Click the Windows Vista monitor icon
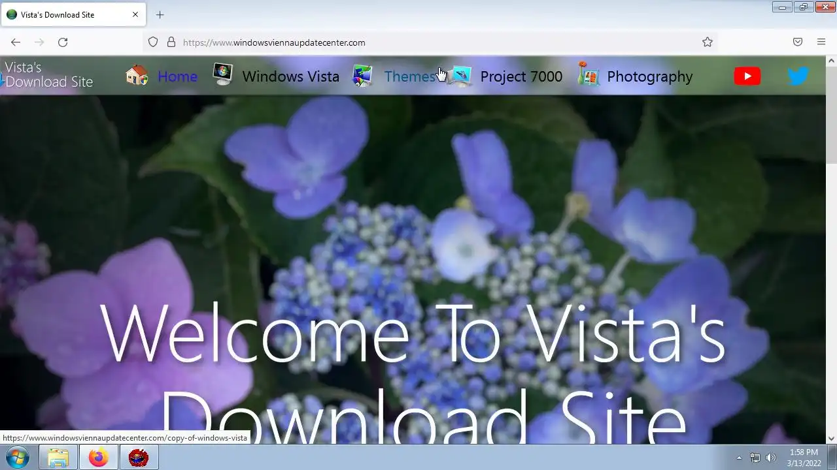The height and width of the screenshot is (470, 837). 222,75
